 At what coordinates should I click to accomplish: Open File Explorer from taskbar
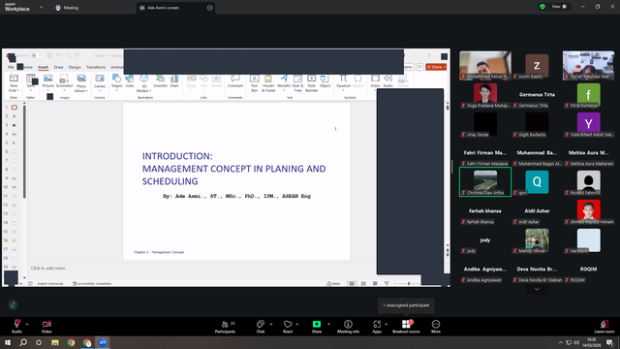(55, 342)
